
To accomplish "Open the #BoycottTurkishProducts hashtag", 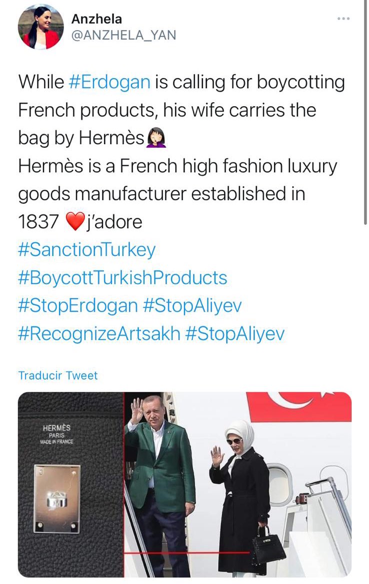I will [x=122, y=278].
